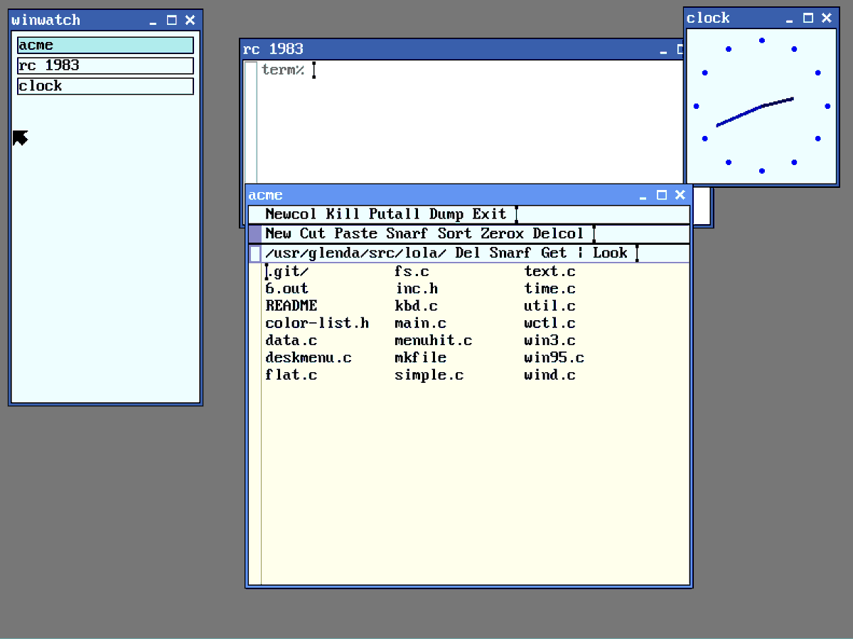Image resolution: width=853 pixels, height=639 pixels.
Task: Open color-list.h in acme
Action: (x=317, y=323)
